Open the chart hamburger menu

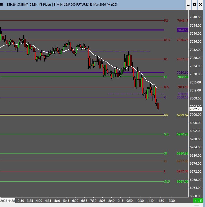(x=3, y=5)
